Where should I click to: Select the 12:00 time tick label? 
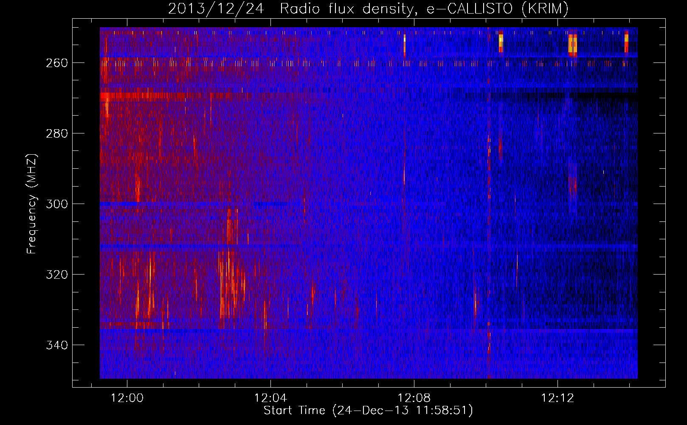pyautogui.click(x=127, y=398)
